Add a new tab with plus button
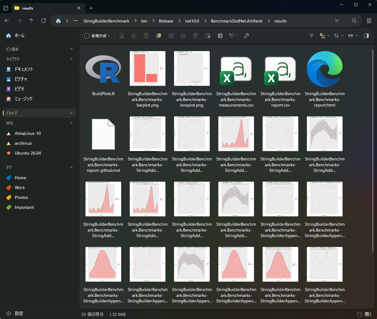The height and width of the screenshot is (319, 377). 91,8
